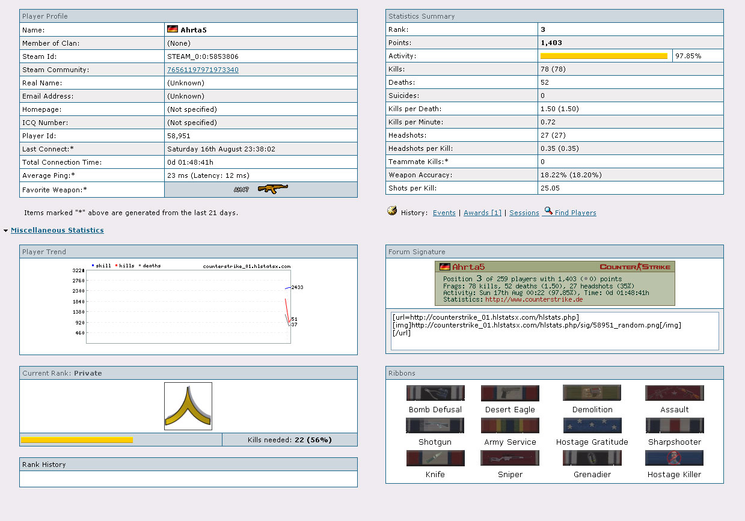
Task: Click the Demolition ribbon icon
Action: click(592, 394)
